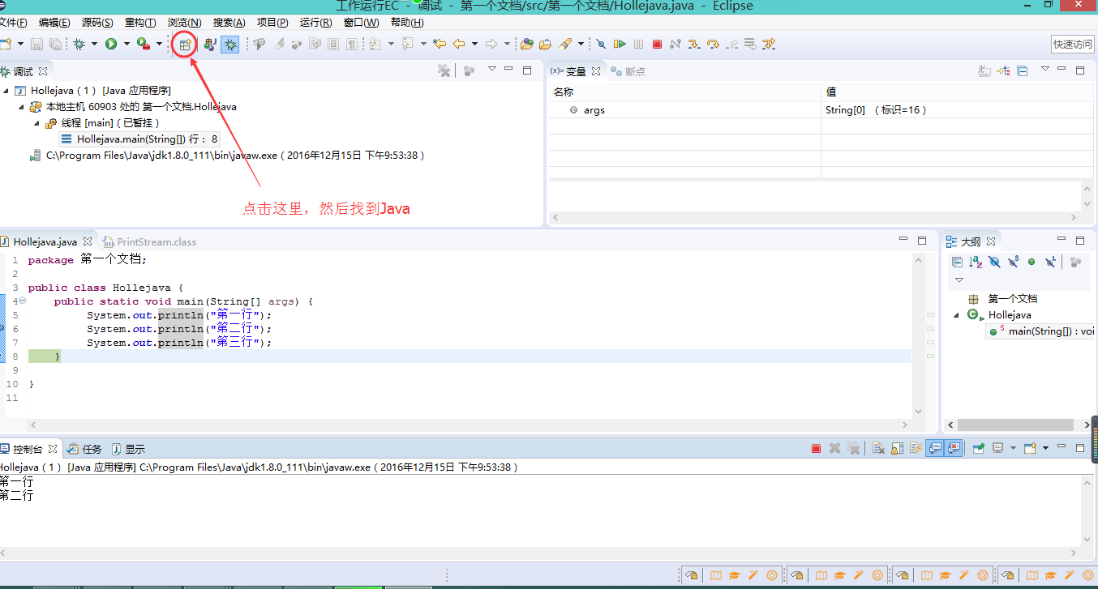1098x589 pixels.
Task: Click the Back navigation yellow arrow
Action: click(460, 44)
